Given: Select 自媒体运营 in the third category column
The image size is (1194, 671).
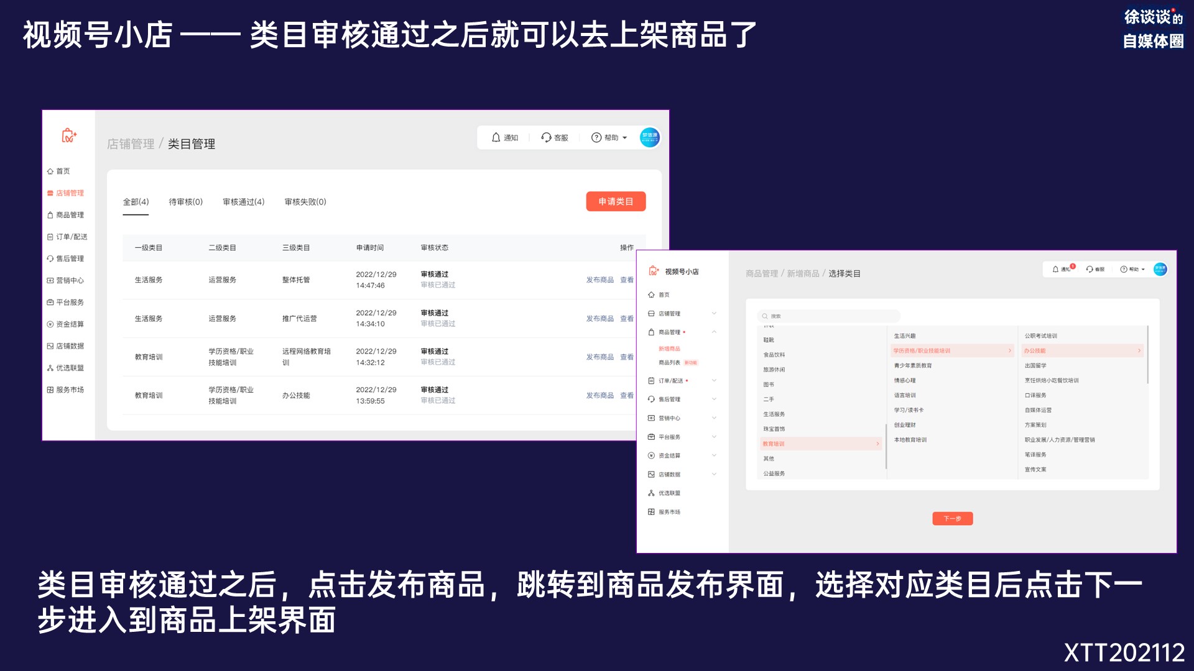Looking at the screenshot, I should 1038,410.
